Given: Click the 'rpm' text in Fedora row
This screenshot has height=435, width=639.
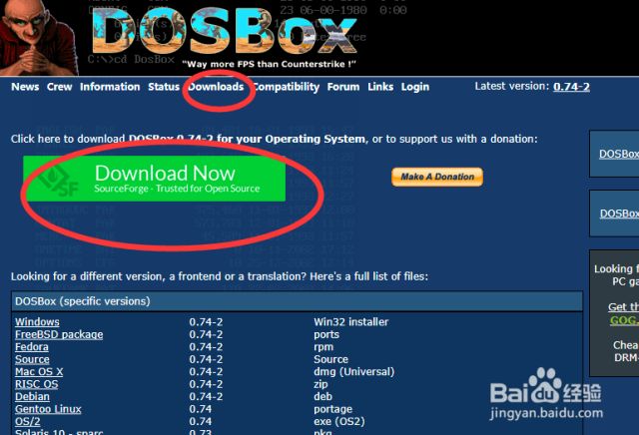Looking at the screenshot, I should [x=323, y=347].
